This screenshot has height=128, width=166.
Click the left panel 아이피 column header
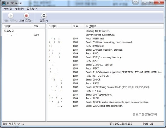click(17, 26)
